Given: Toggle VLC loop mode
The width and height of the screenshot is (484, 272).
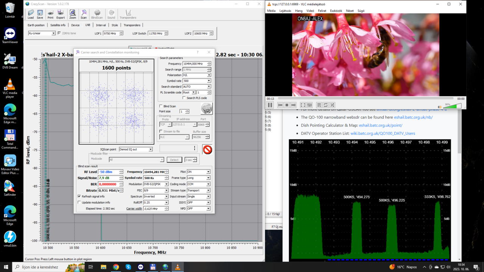Looking at the screenshot, I should tap(326, 105).
